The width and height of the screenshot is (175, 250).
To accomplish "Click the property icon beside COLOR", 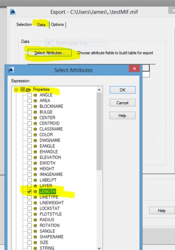I will [x=35, y=135].
